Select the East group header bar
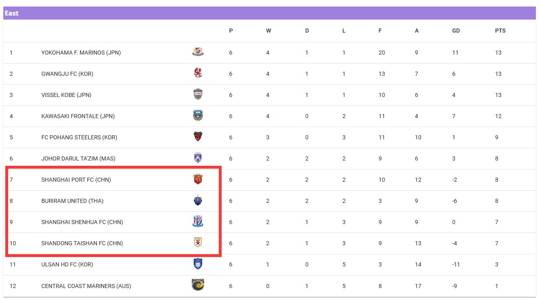 tap(269, 13)
